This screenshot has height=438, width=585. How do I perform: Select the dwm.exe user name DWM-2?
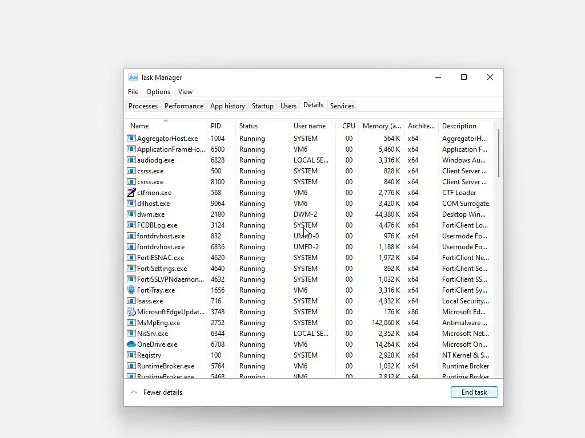(305, 214)
